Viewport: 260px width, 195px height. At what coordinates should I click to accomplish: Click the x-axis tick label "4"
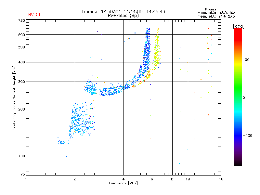point(123,179)
